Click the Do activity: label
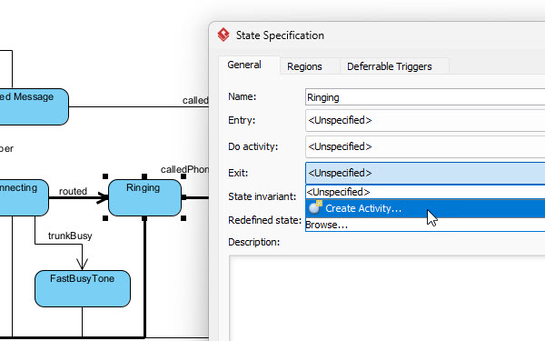The image size is (545, 341). [x=253, y=146]
